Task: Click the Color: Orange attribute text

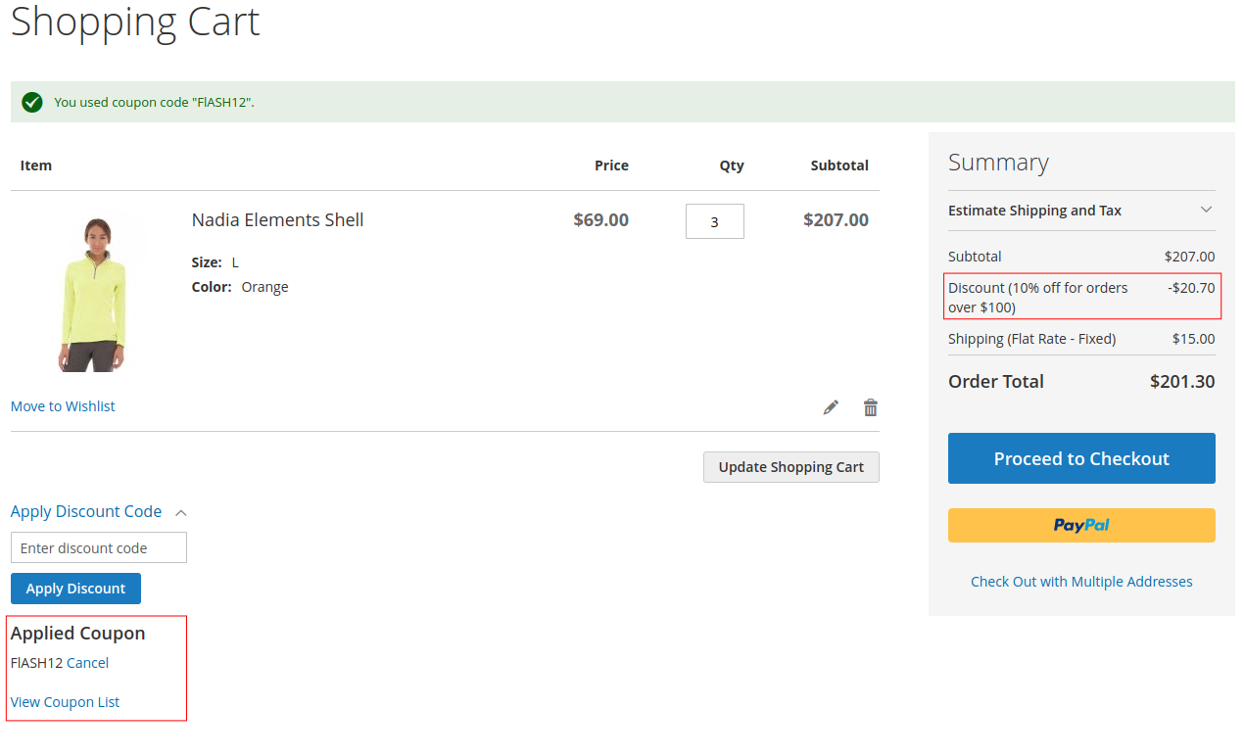Action: [x=240, y=287]
